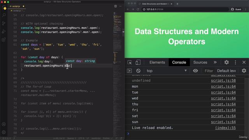The image size is (249, 140).
Task: Click the Live reload enabled message
Action: [152, 128]
